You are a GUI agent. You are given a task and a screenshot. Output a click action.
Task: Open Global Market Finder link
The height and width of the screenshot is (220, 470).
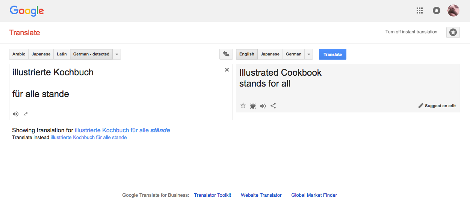(314, 195)
